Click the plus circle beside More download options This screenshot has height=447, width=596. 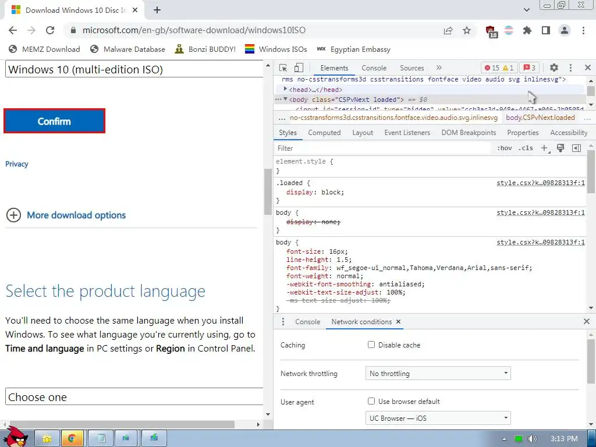point(13,215)
